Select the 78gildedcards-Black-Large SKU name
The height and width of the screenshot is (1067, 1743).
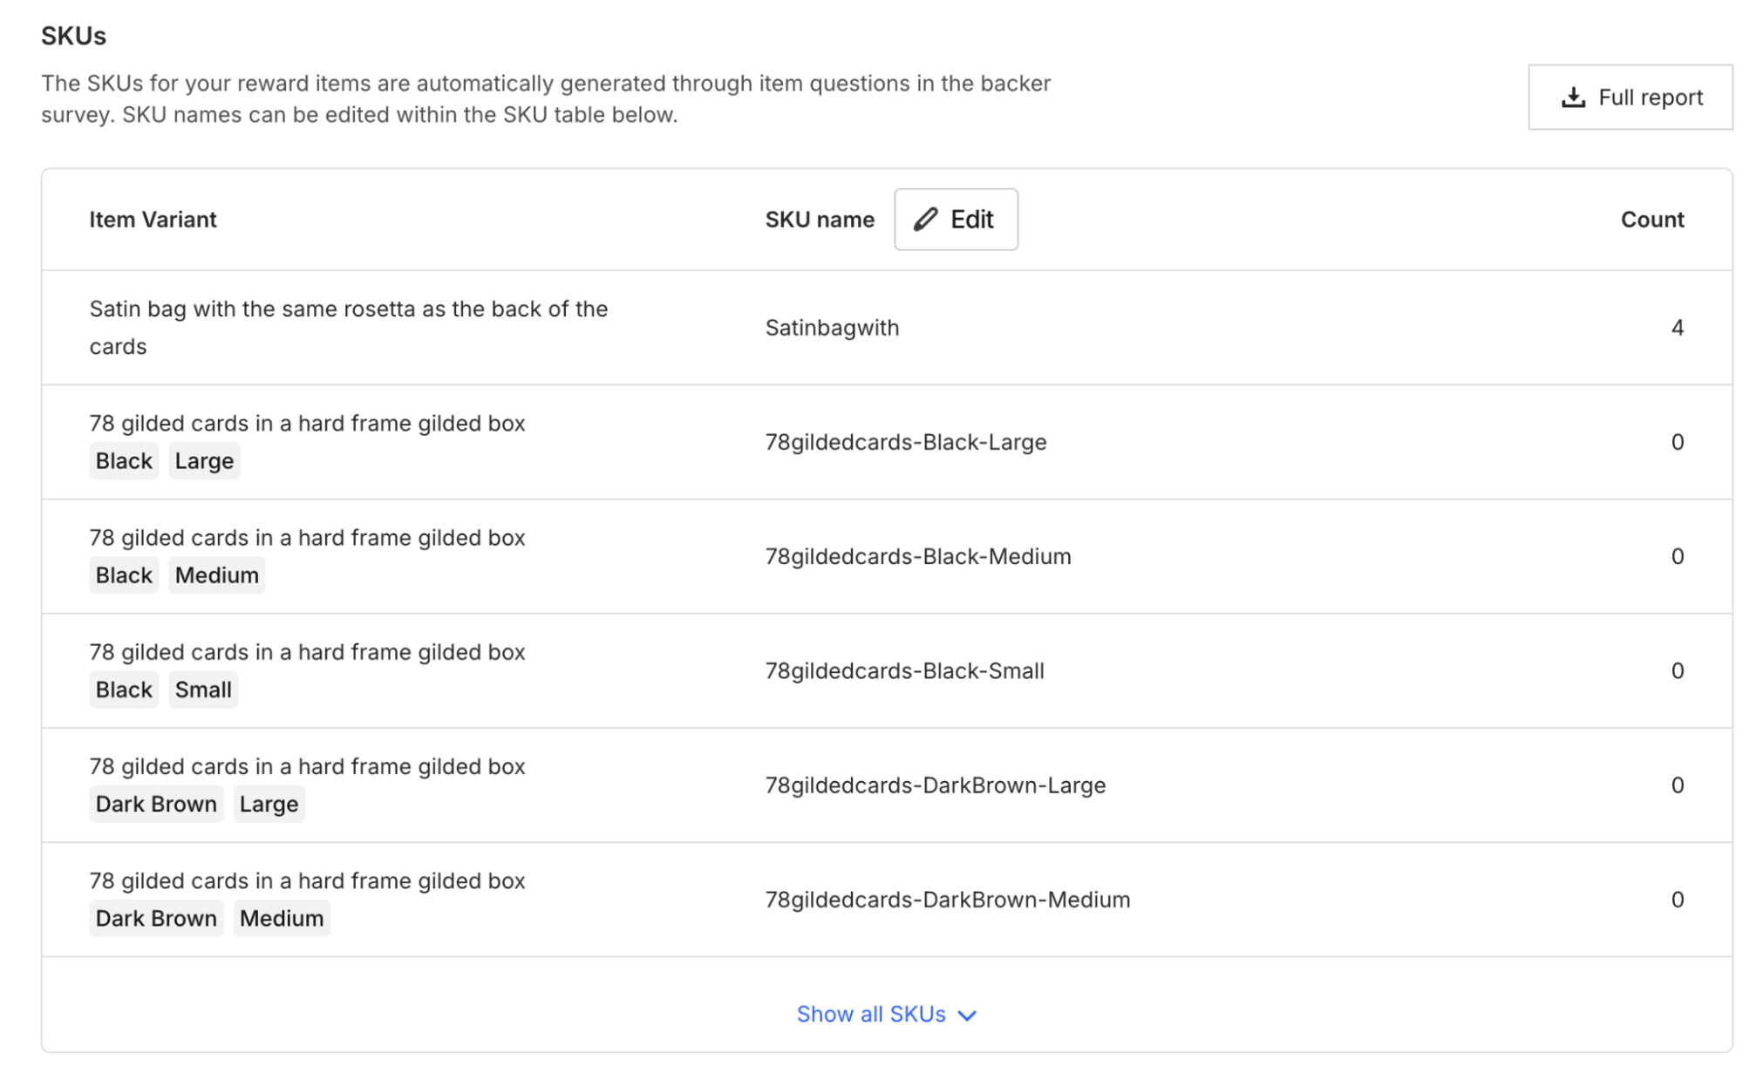pyautogui.click(x=905, y=442)
